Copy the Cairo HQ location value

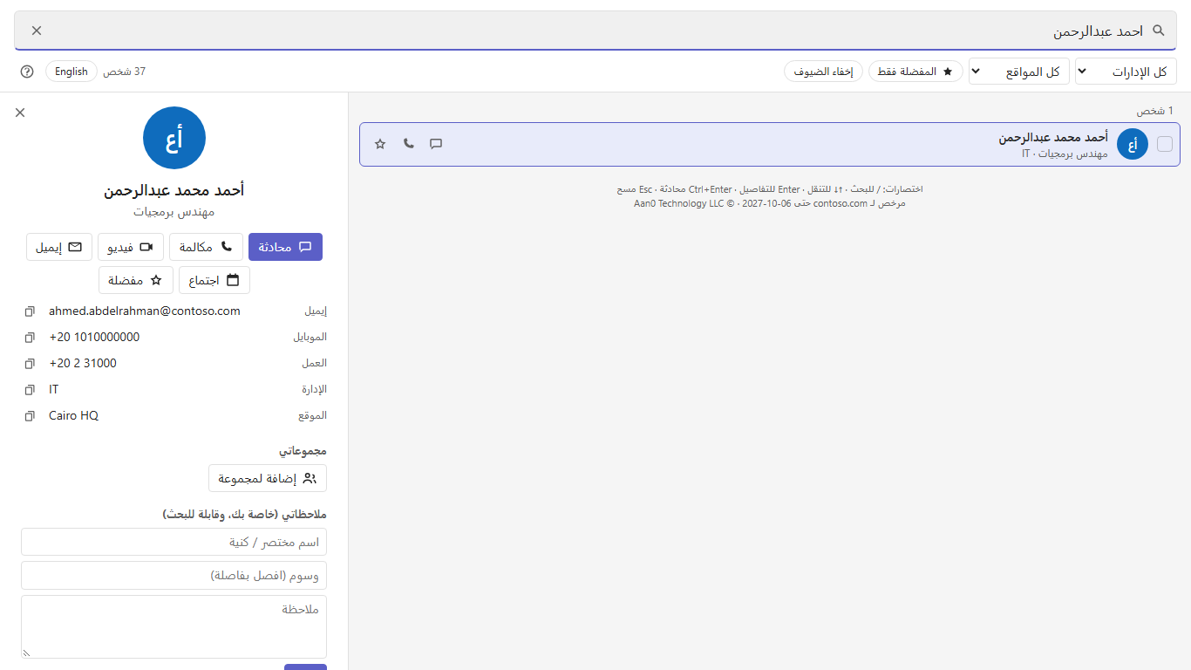click(30, 416)
